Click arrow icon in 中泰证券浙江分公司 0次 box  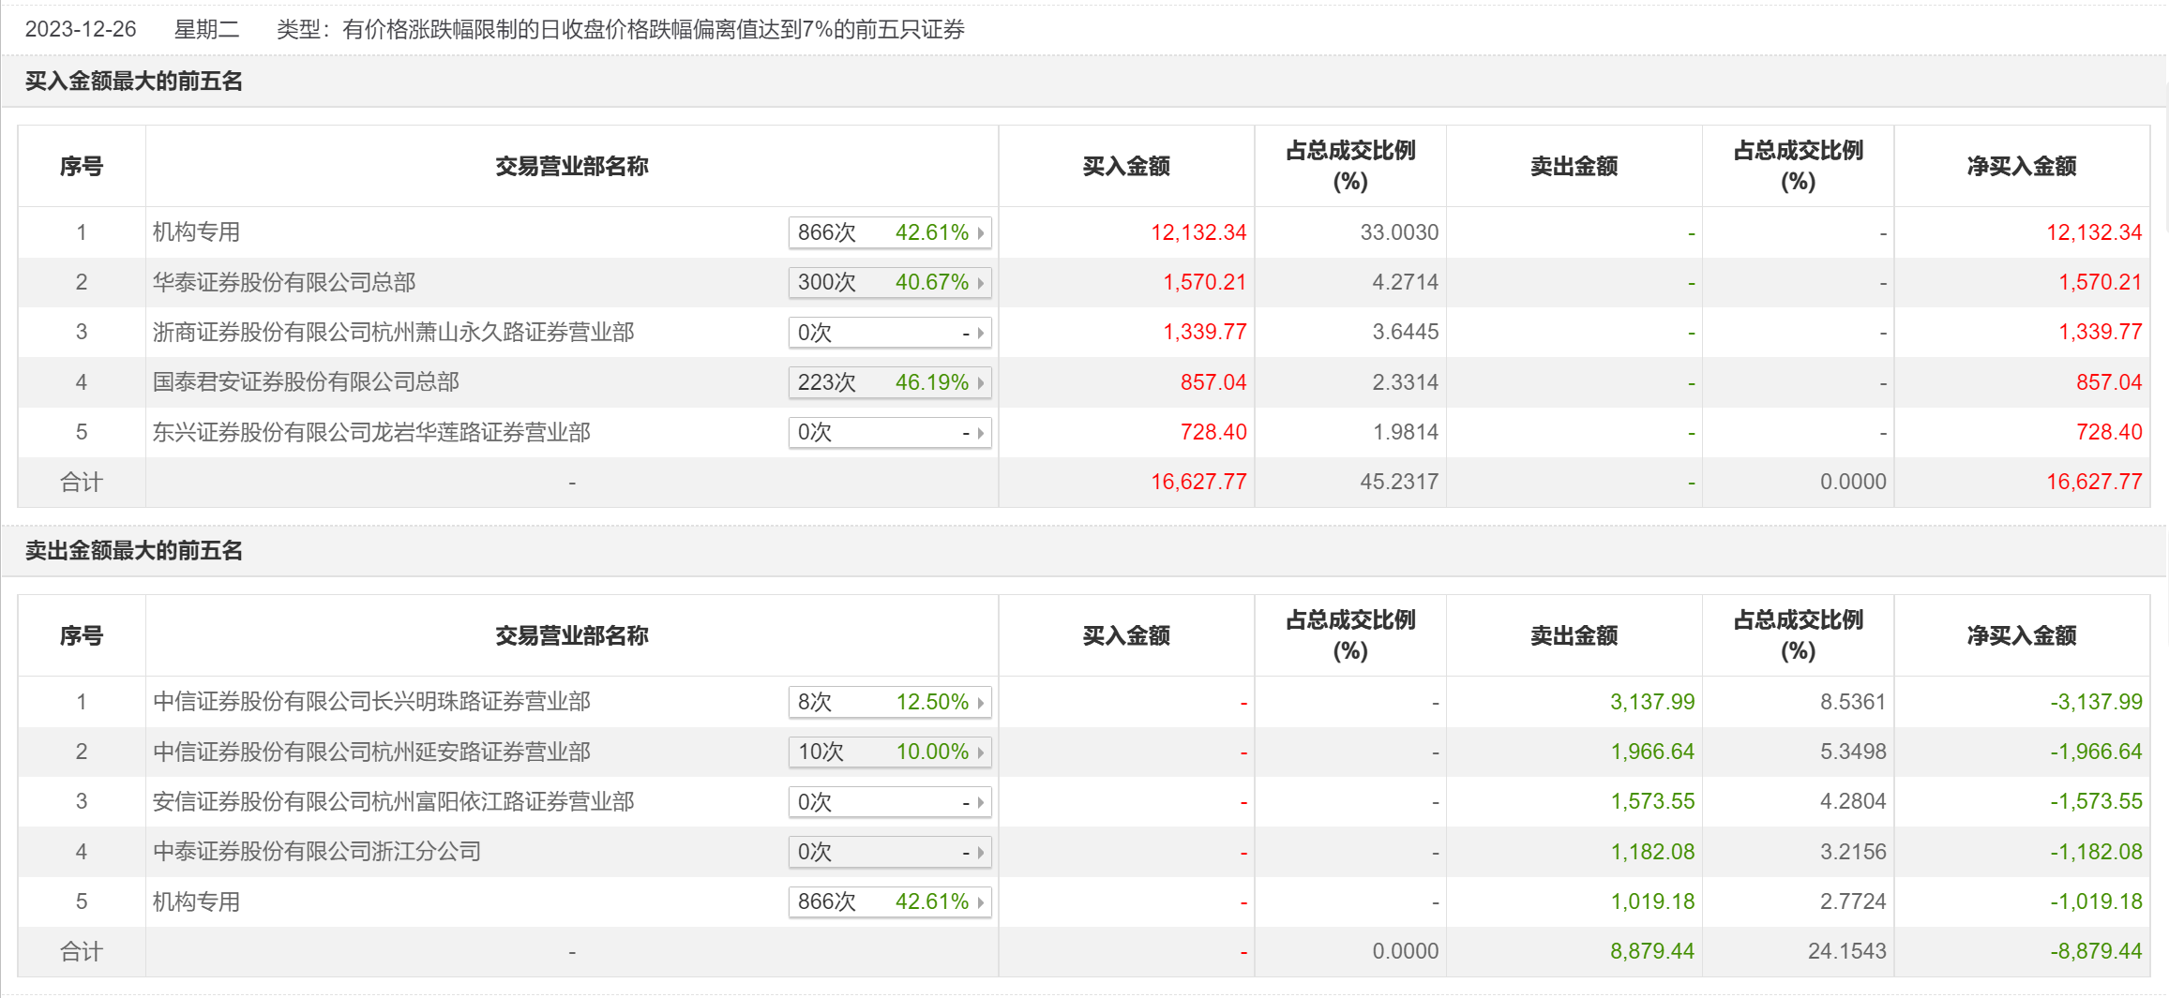(x=981, y=852)
